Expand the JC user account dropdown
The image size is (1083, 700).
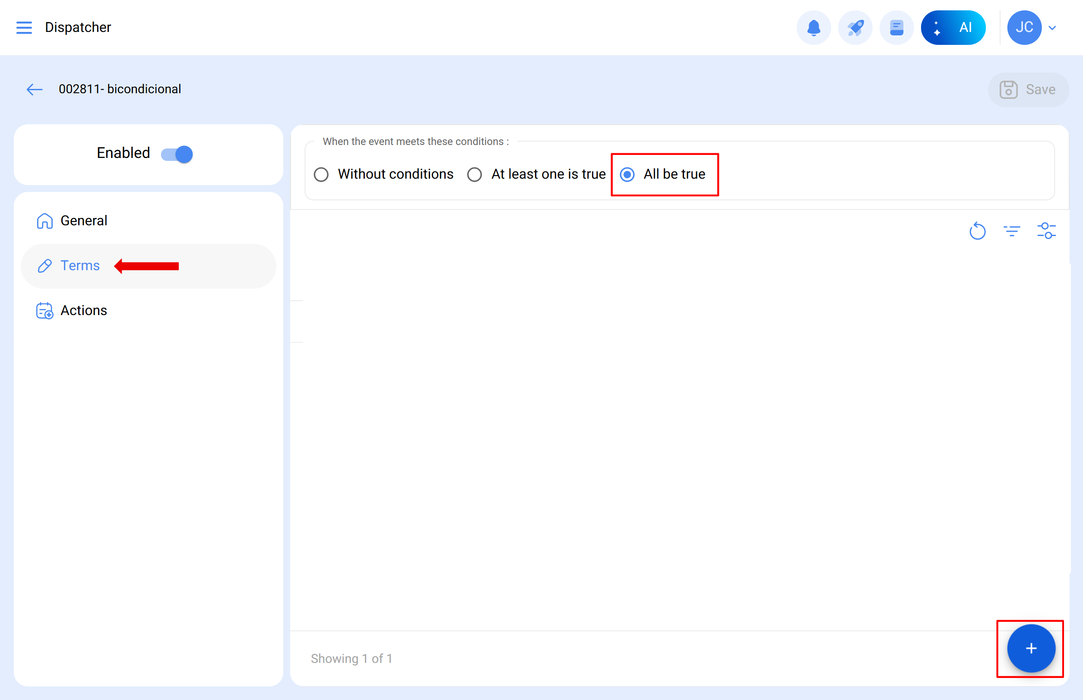click(x=1052, y=27)
